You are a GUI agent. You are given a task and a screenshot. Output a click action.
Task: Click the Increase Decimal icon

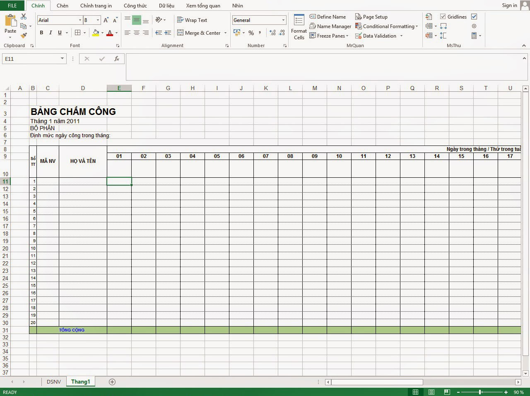click(272, 33)
